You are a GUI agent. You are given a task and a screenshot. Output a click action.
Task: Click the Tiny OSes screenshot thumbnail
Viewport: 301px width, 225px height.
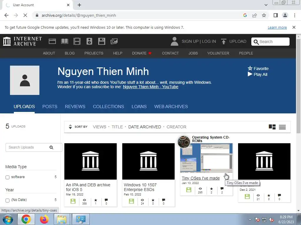(x=206, y=158)
